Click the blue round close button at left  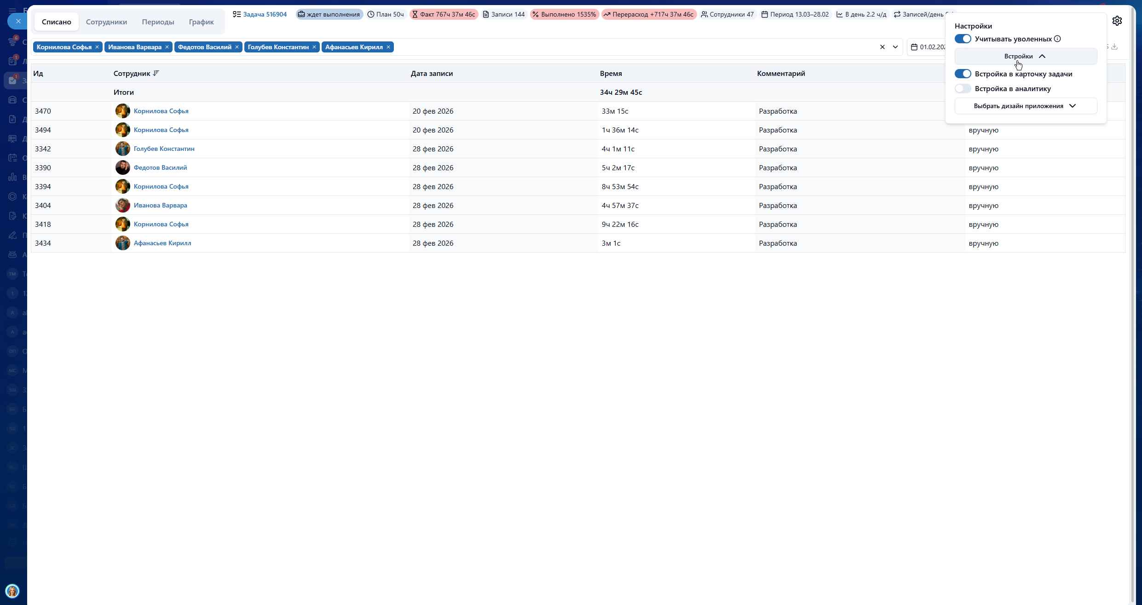coord(18,21)
